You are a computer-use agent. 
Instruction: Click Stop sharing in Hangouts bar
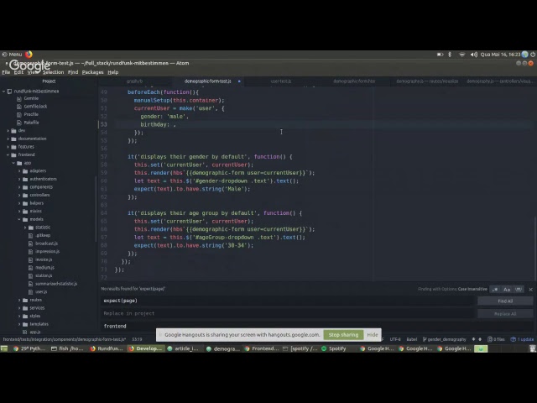343,335
